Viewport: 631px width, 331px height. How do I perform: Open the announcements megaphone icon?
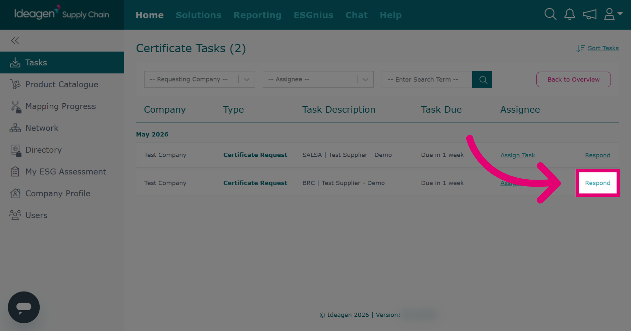(589, 14)
